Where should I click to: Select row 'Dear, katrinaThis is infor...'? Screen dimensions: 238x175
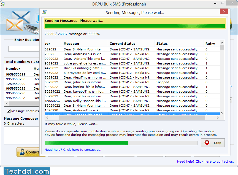[x=132, y=87]
